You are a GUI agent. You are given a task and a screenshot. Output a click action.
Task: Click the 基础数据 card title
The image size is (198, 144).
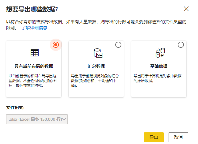(x=159, y=66)
